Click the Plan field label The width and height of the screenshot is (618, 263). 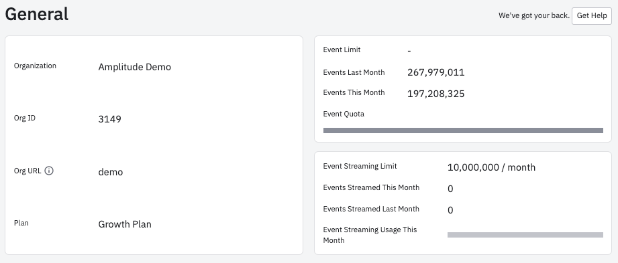click(x=21, y=223)
